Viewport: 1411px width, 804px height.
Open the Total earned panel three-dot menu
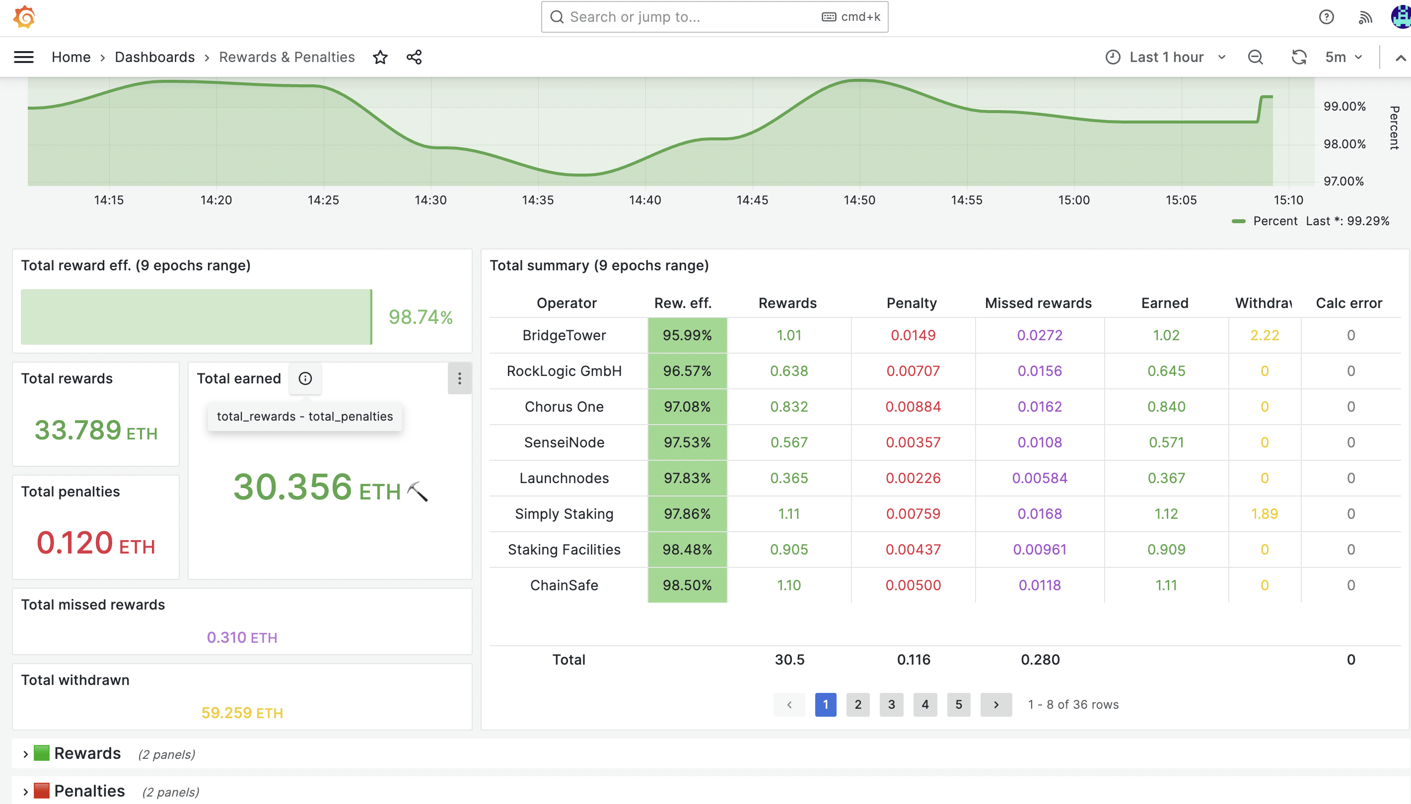point(459,378)
